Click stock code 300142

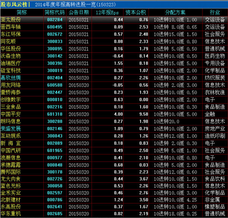tap(55, 56)
